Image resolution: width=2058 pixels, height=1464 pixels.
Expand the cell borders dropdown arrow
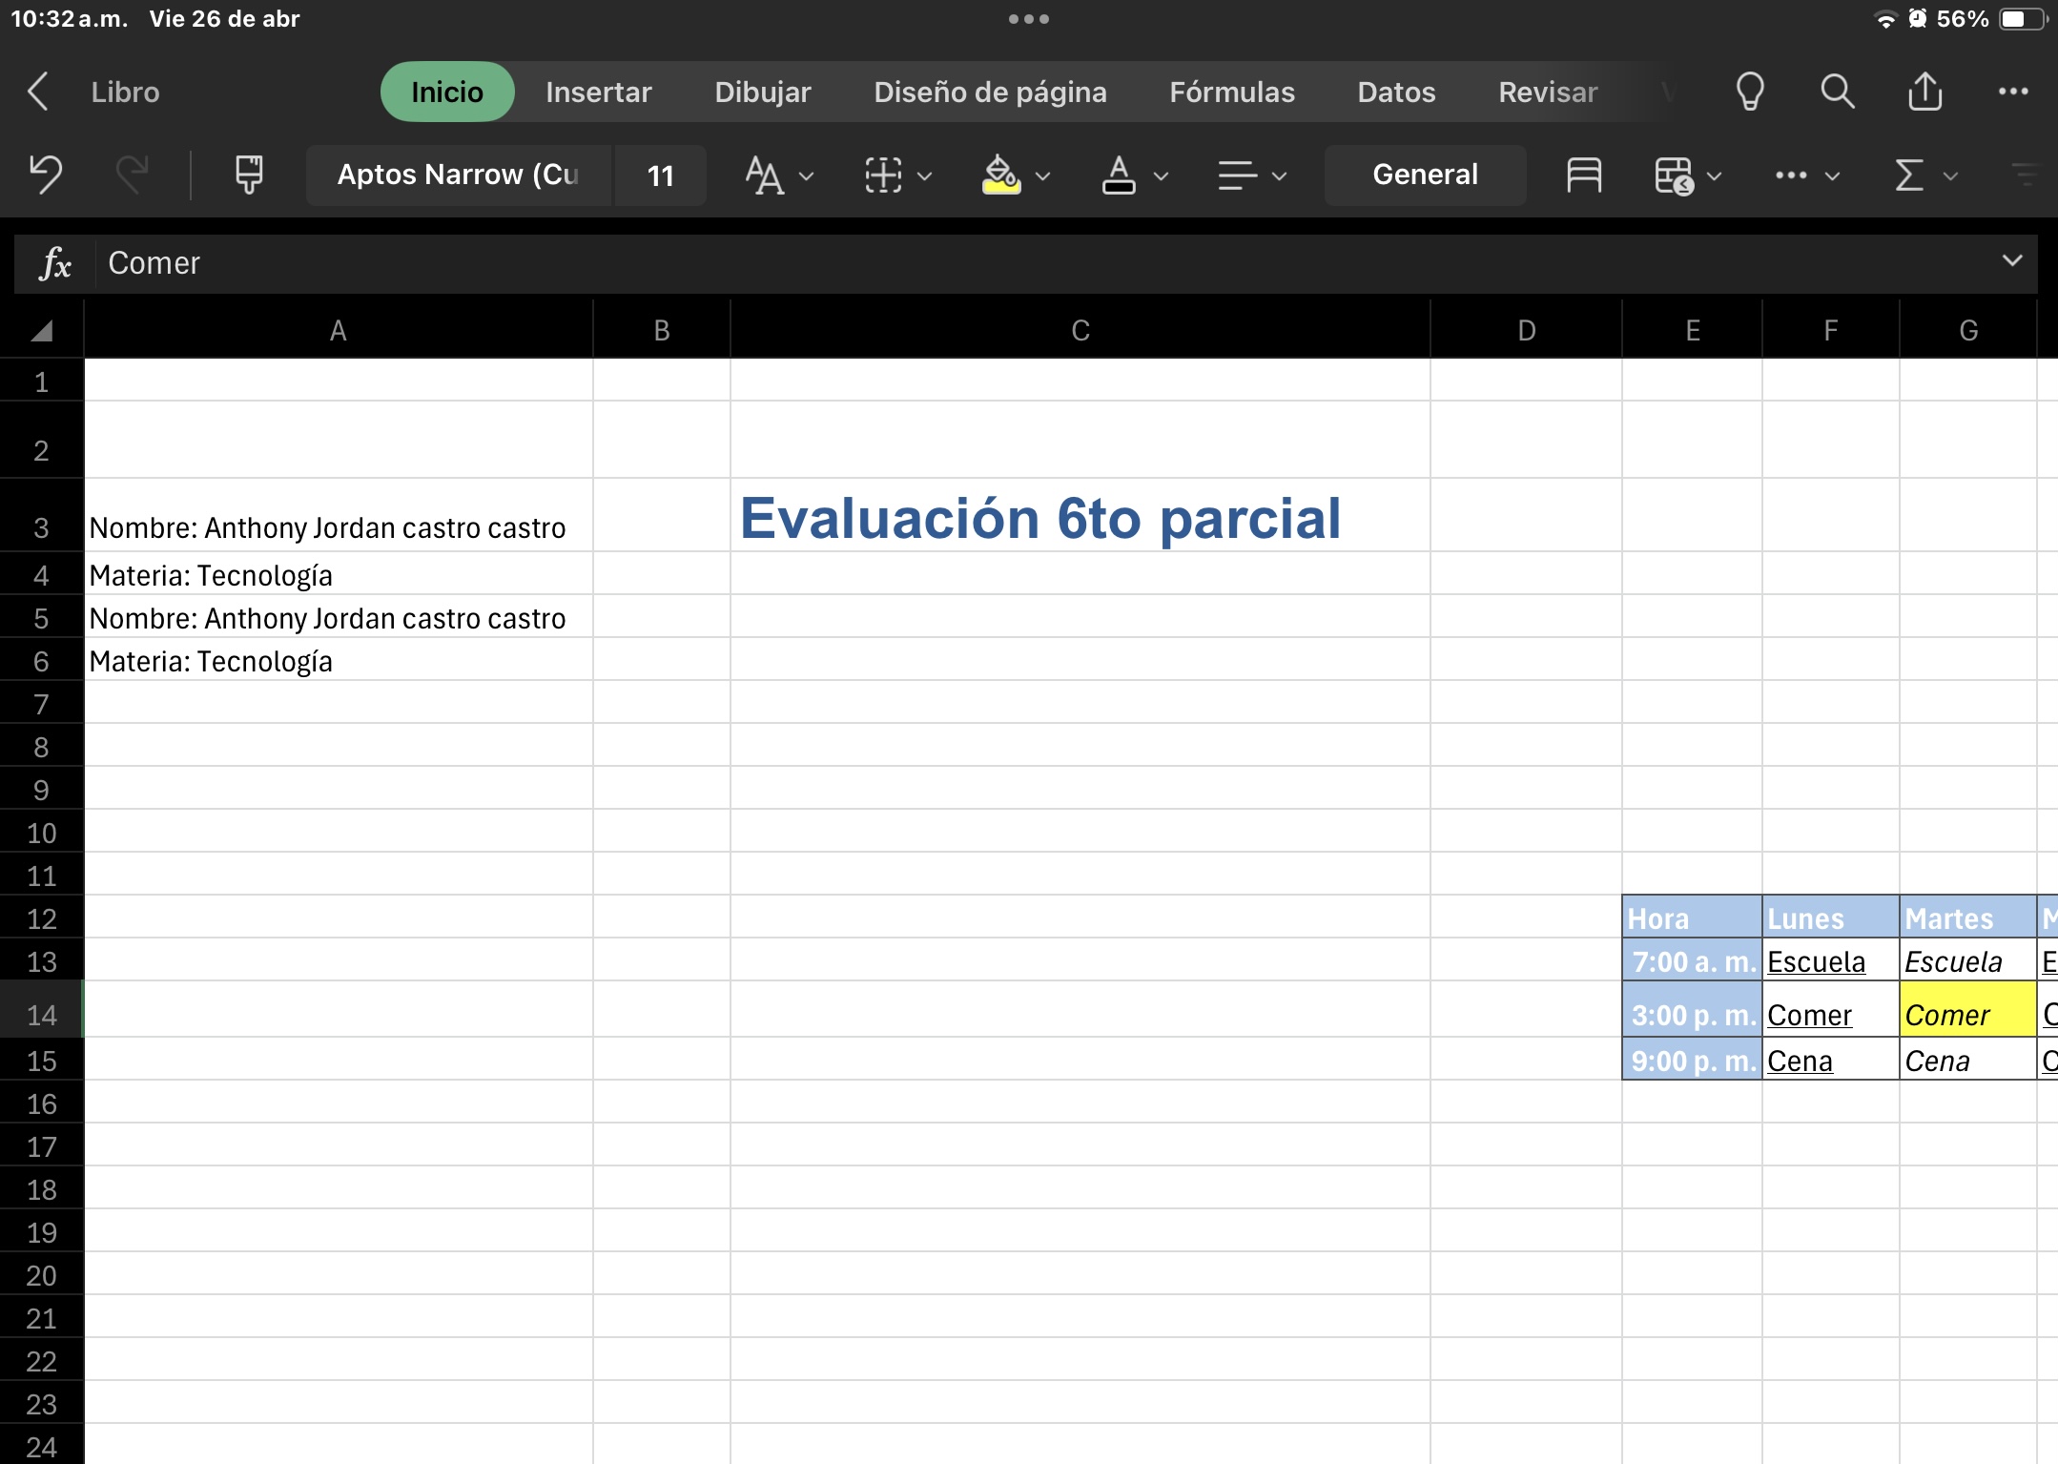(x=924, y=175)
